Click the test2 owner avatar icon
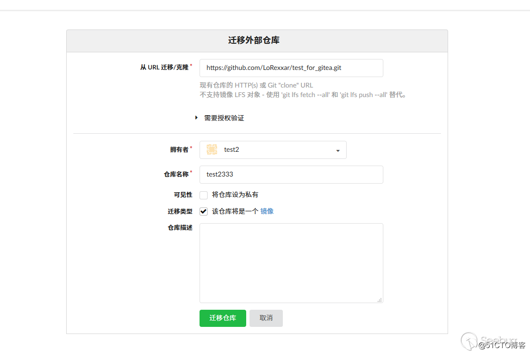530x354 pixels. [212, 149]
